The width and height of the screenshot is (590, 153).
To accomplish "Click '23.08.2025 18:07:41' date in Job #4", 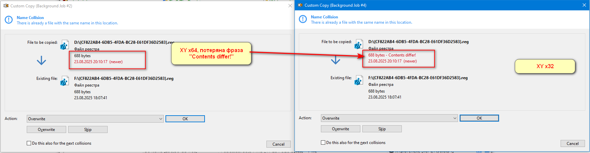I will (385, 97).
